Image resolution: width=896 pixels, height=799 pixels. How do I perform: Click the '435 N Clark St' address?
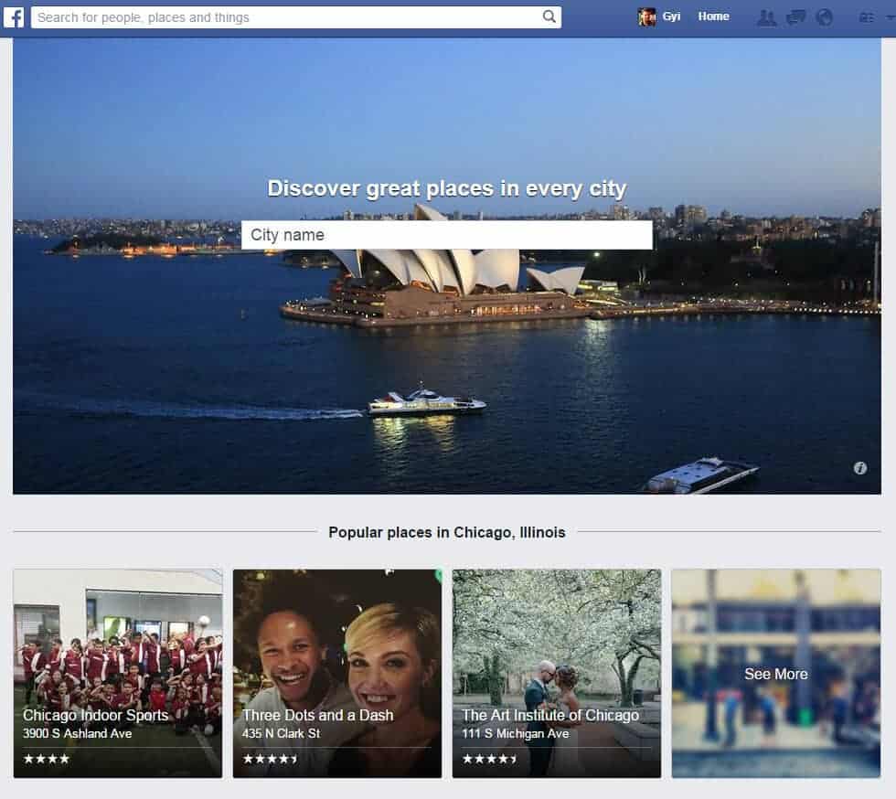[282, 733]
